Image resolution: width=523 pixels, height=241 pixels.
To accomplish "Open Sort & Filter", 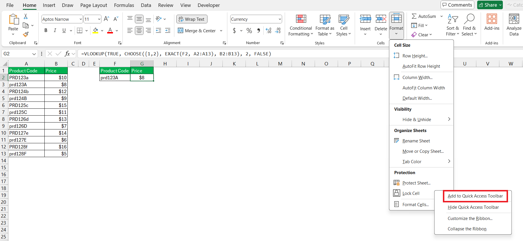I will tap(453, 25).
